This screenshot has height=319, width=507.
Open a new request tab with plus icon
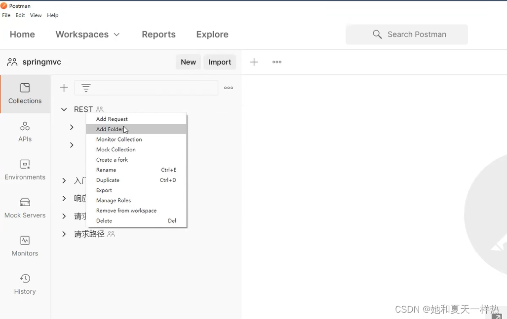pyautogui.click(x=254, y=62)
